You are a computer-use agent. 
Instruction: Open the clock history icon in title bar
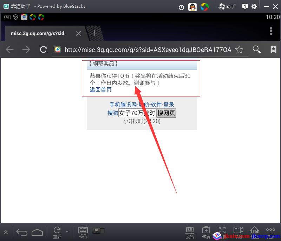point(181,7)
